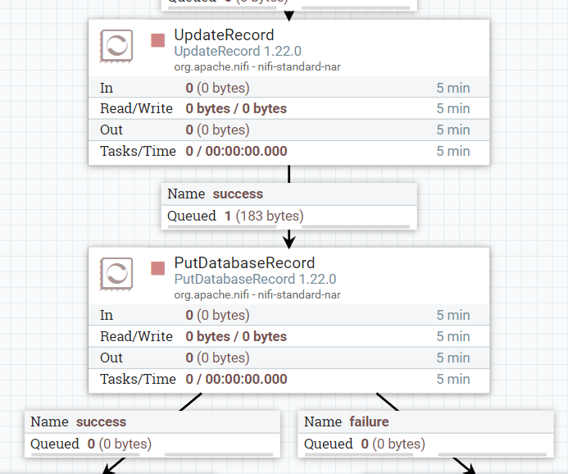568x474 pixels.
Task: Click the PutDatabaseRecord 1.22.0 version text
Action: 255,279
